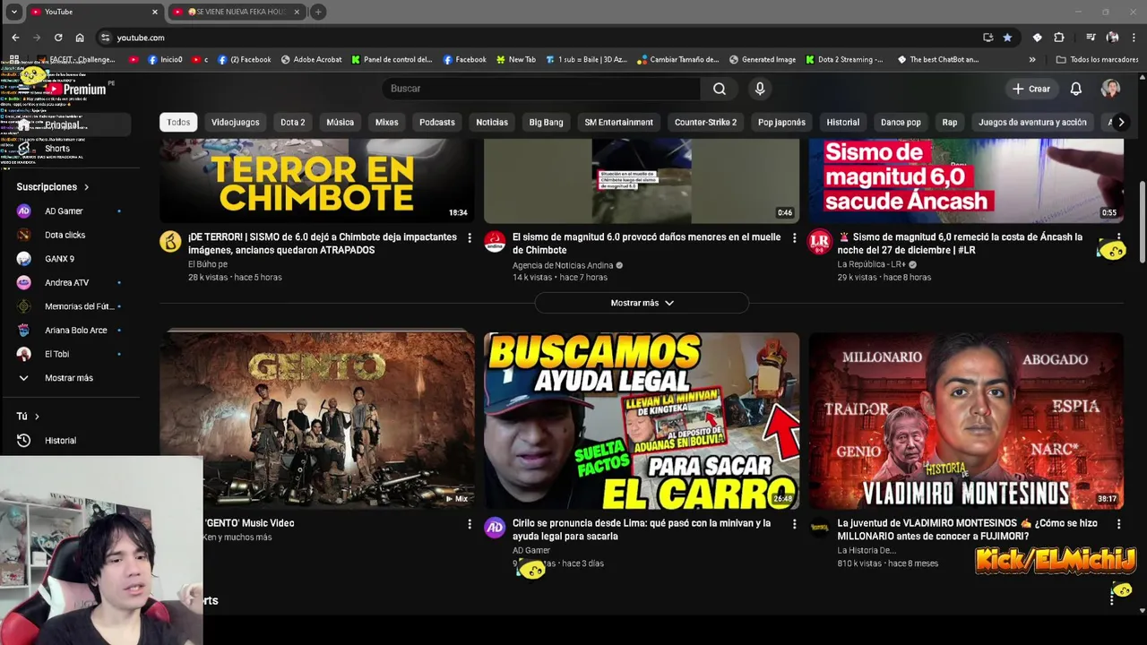Select the Todos filter chip
Screen dimensions: 1147x645
click(x=178, y=122)
